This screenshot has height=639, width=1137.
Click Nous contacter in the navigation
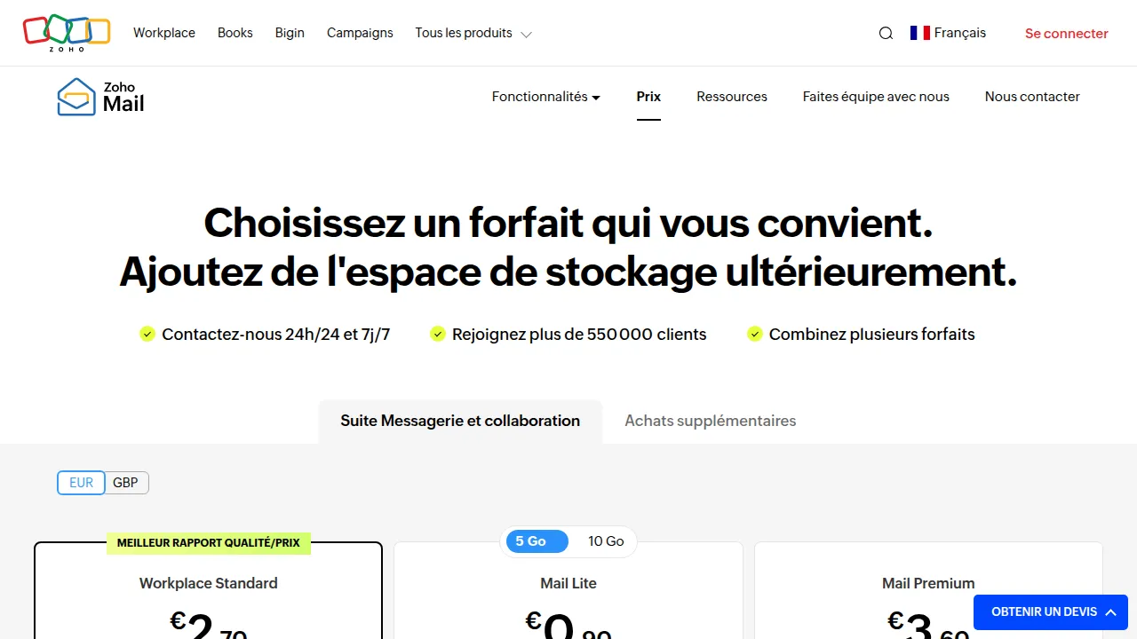point(1032,97)
